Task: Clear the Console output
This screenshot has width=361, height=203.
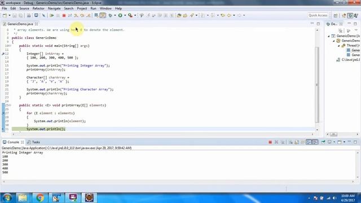Action: pos(291,142)
